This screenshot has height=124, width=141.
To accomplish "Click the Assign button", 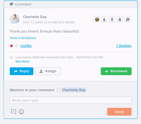I will pos(48,71).
